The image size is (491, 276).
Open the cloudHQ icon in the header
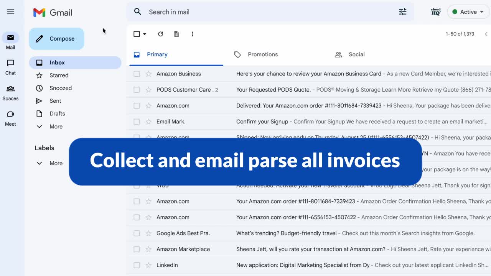436,12
